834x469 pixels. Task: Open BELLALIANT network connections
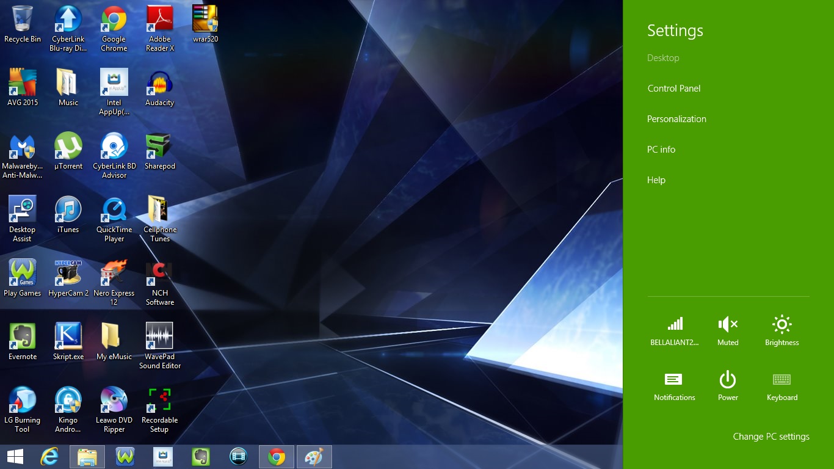[675, 331]
